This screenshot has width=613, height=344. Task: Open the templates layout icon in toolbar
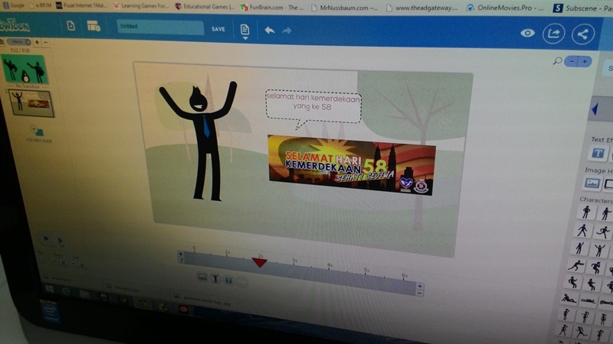pos(93,27)
